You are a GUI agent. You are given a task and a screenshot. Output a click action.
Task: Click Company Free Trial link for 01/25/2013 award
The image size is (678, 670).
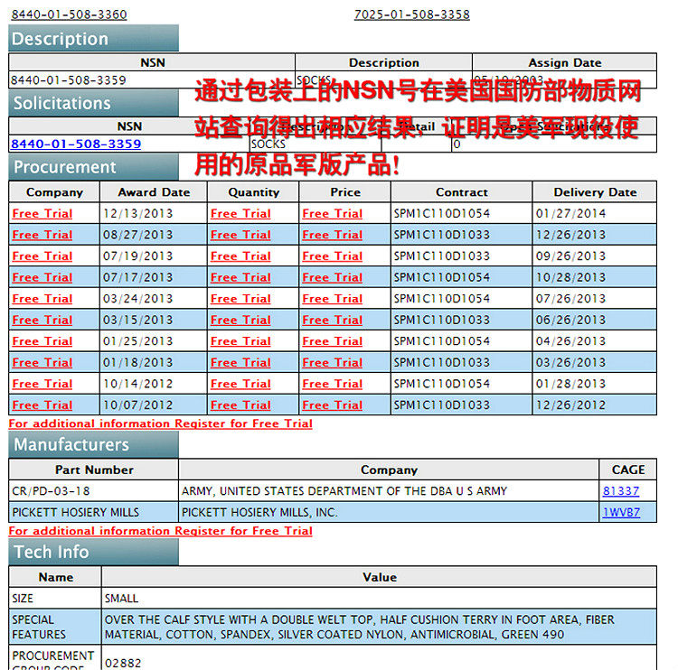pyautogui.click(x=42, y=341)
